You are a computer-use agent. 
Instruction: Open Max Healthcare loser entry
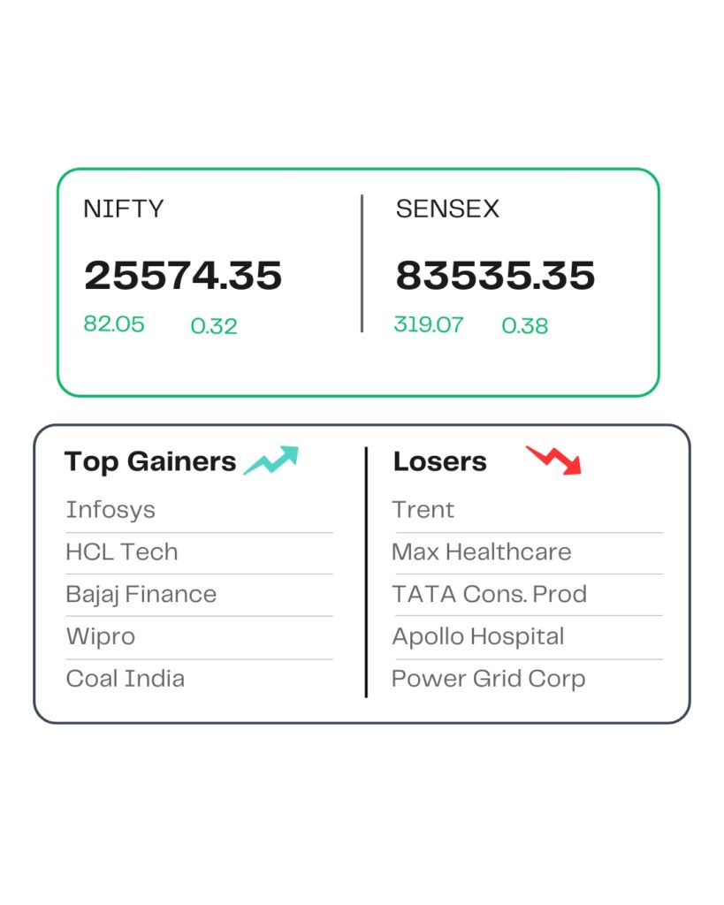tap(482, 552)
